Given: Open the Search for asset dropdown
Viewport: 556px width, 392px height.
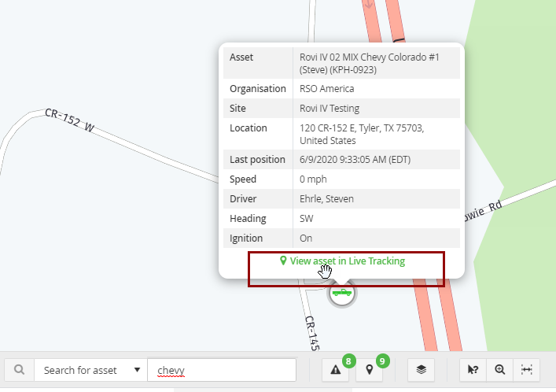Looking at the screenshot, I should click(90, 370).
